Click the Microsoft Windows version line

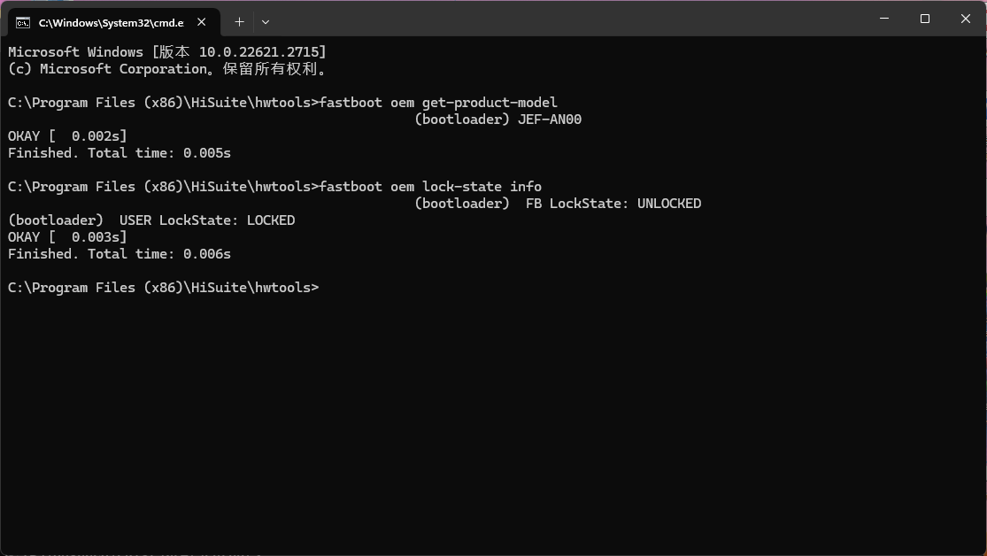point(167,52)
